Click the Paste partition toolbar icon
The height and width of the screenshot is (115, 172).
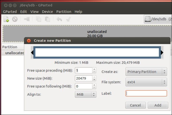point(48,19)
